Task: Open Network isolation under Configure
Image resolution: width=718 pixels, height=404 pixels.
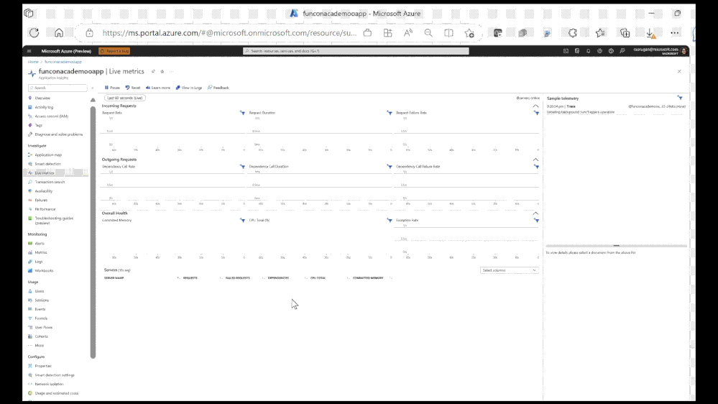Action: tap(49, 385)
